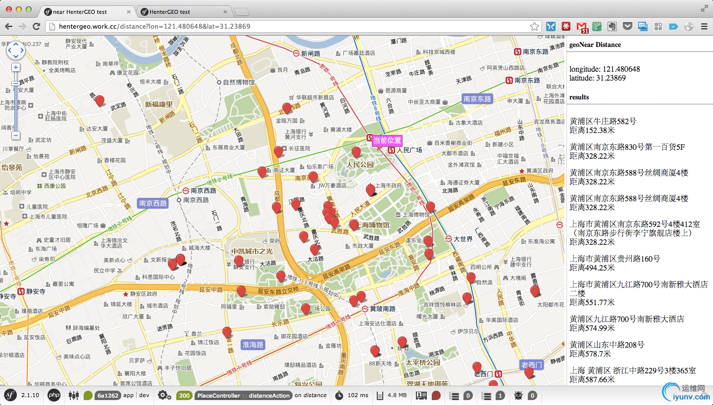Open the bug icon exceptions panel
Screen dimensions: 713x405
(x=519, y=395)
